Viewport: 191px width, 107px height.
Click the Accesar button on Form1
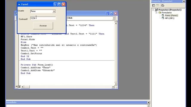pyautogui.click(x=43, y=26)
